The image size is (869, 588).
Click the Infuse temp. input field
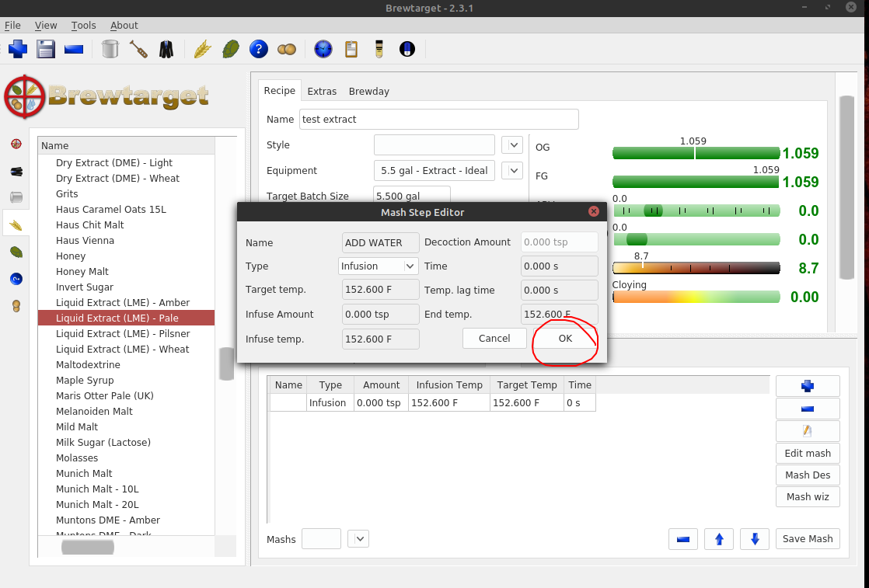click(x=381, y=339)
